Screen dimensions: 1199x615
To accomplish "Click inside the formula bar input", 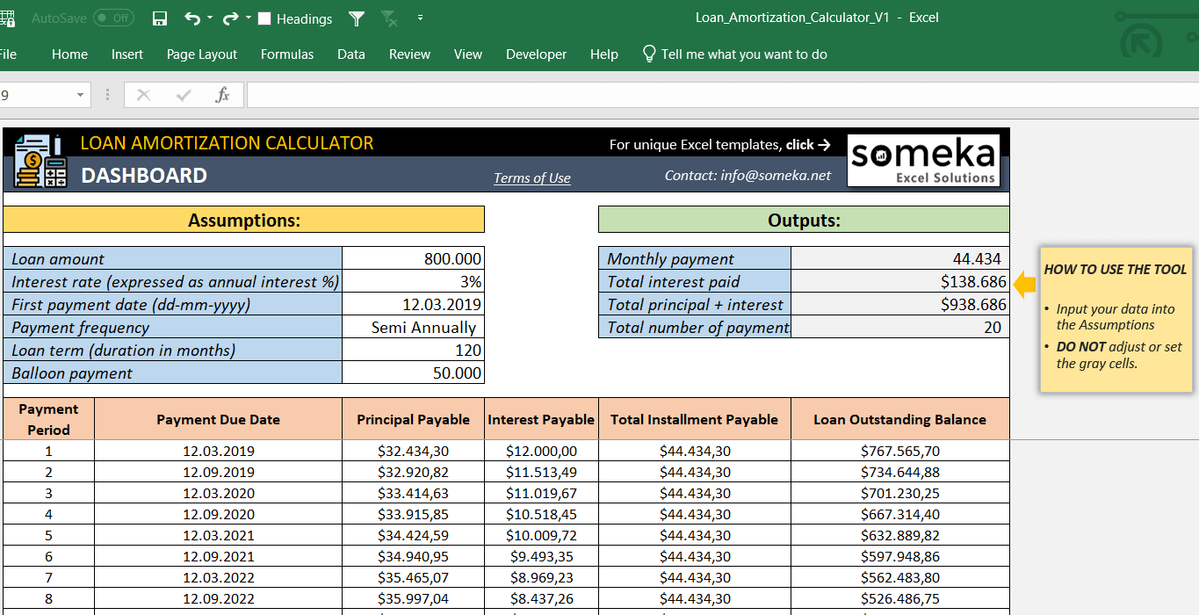I will (722, 95).
